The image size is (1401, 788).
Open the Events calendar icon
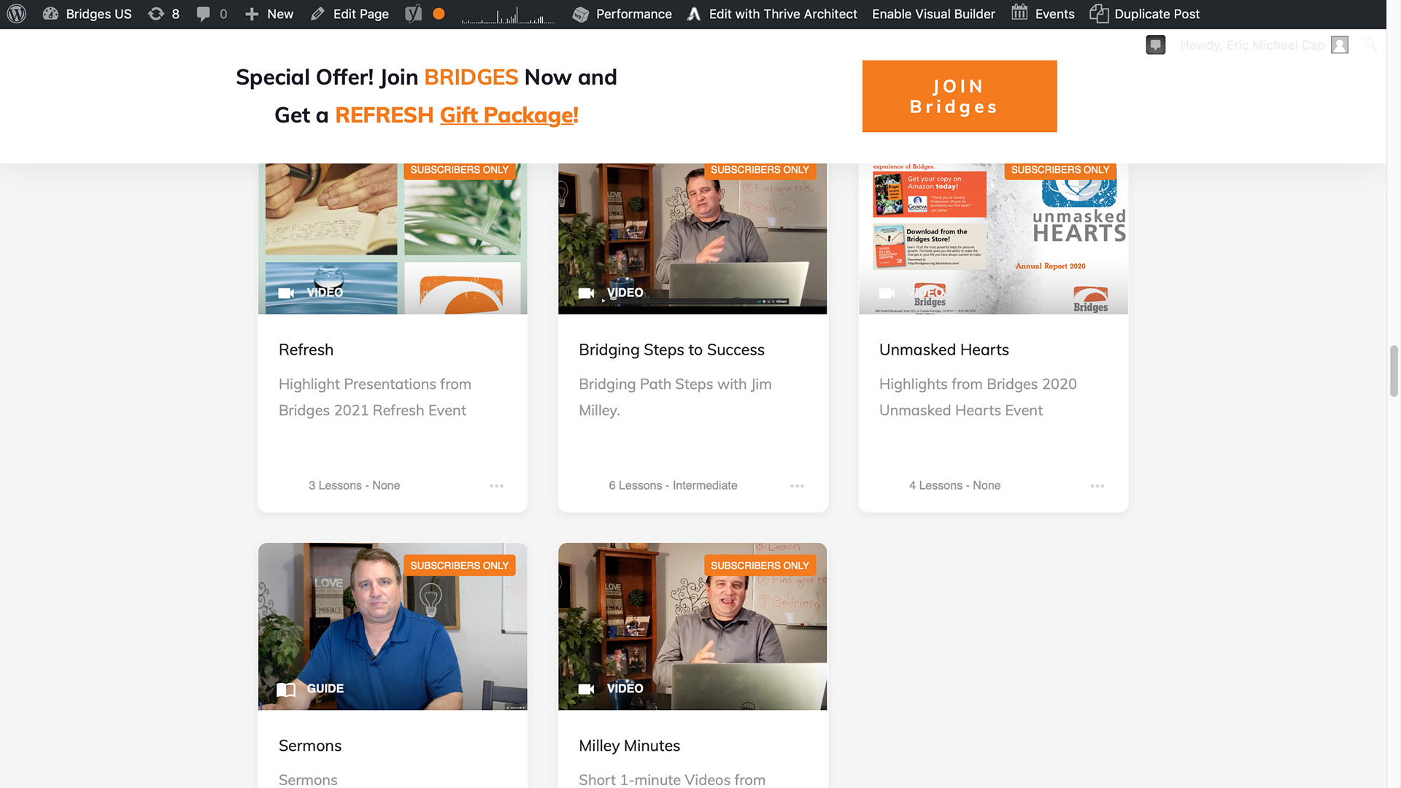click(x=1019, y=13)
